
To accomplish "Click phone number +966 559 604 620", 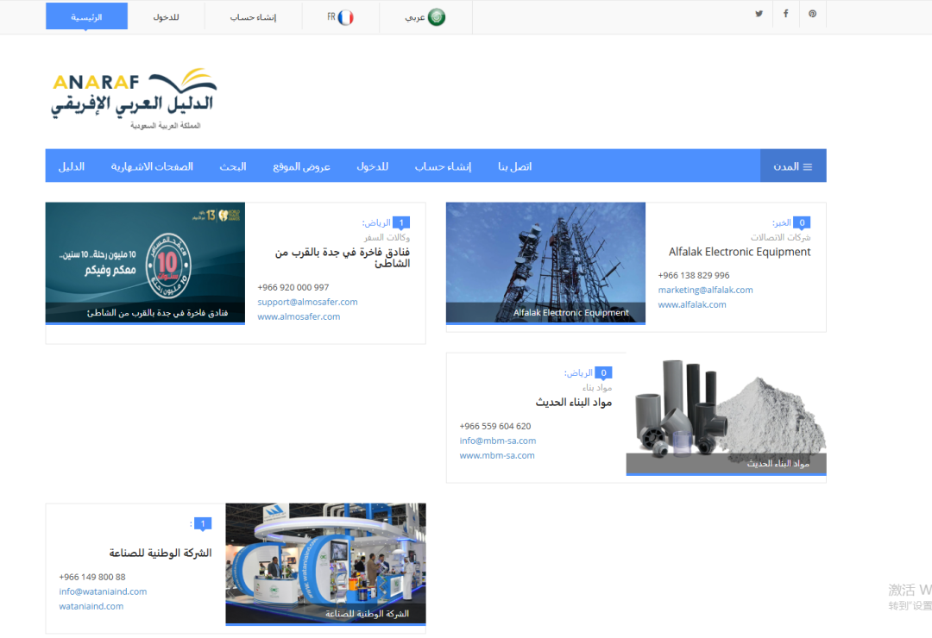I will (495, 427).
